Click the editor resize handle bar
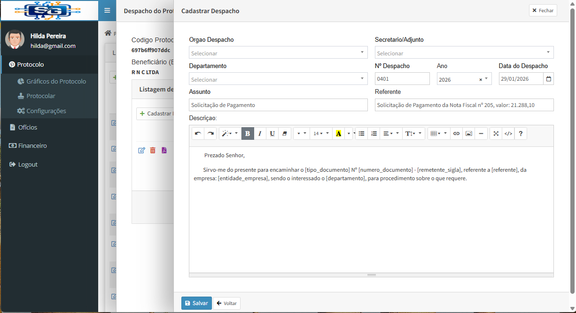 tap(371, 275)
